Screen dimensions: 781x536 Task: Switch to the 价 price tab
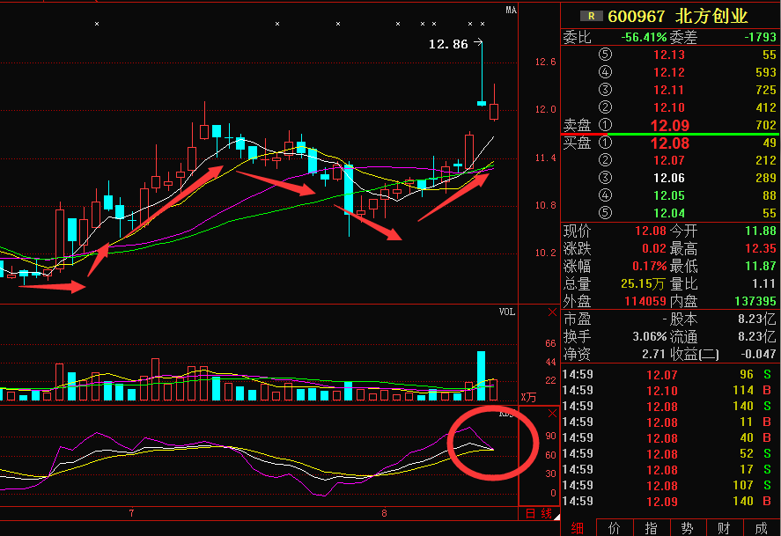coord(615,527)
